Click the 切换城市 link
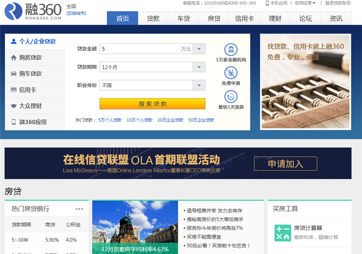362x254 pixels. [x=76, y=13]
